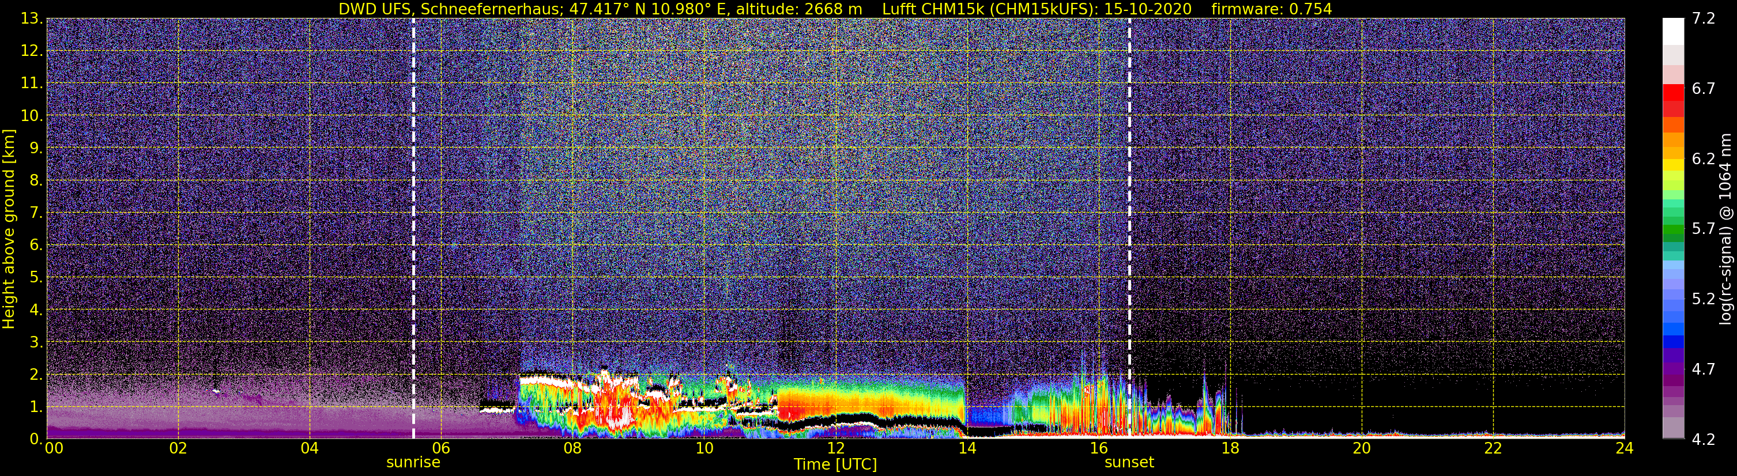Click the bright red segment of the colorbar
This screenshot has width=1737, height=476.
(1674, 92)
